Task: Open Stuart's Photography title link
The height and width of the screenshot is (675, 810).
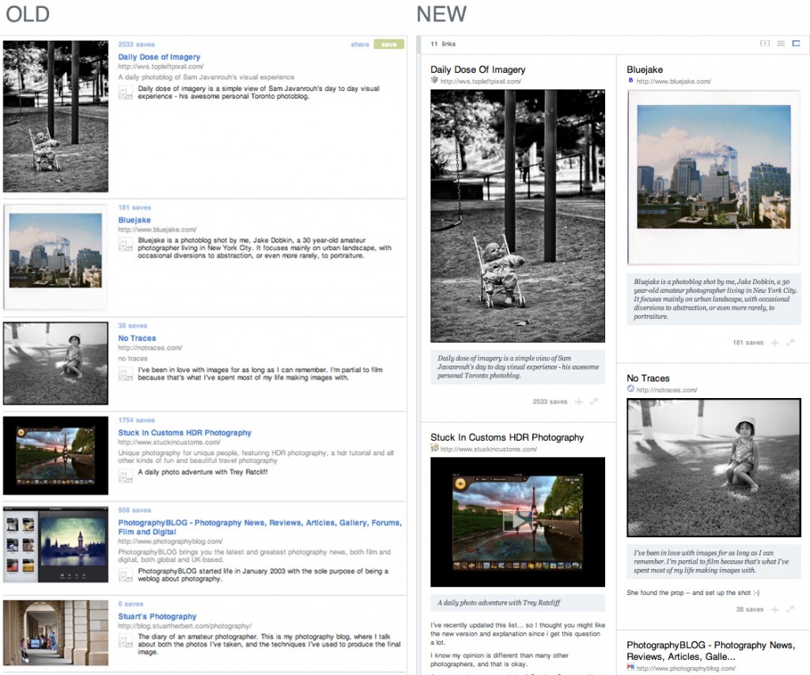Action: (157, 616)
